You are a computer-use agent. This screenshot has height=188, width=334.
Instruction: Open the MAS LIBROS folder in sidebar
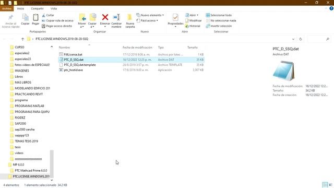click(23, 83)
